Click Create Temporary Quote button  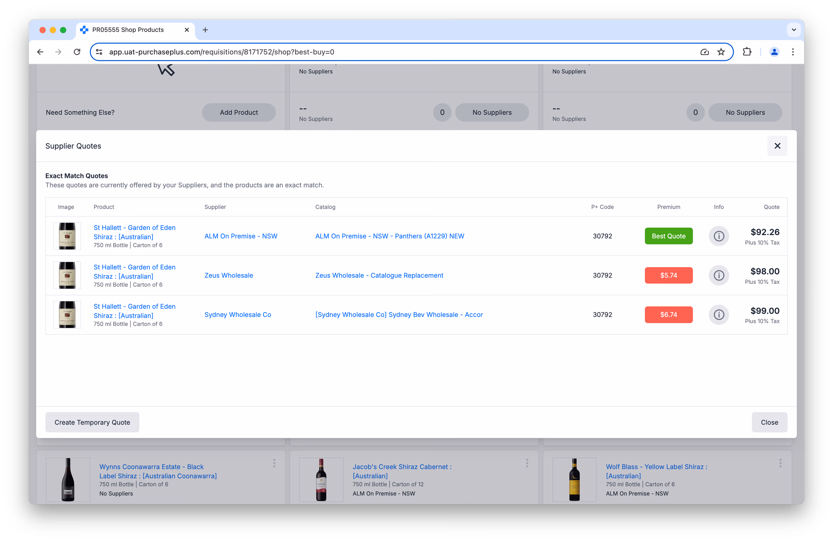(x=92, y=422)
